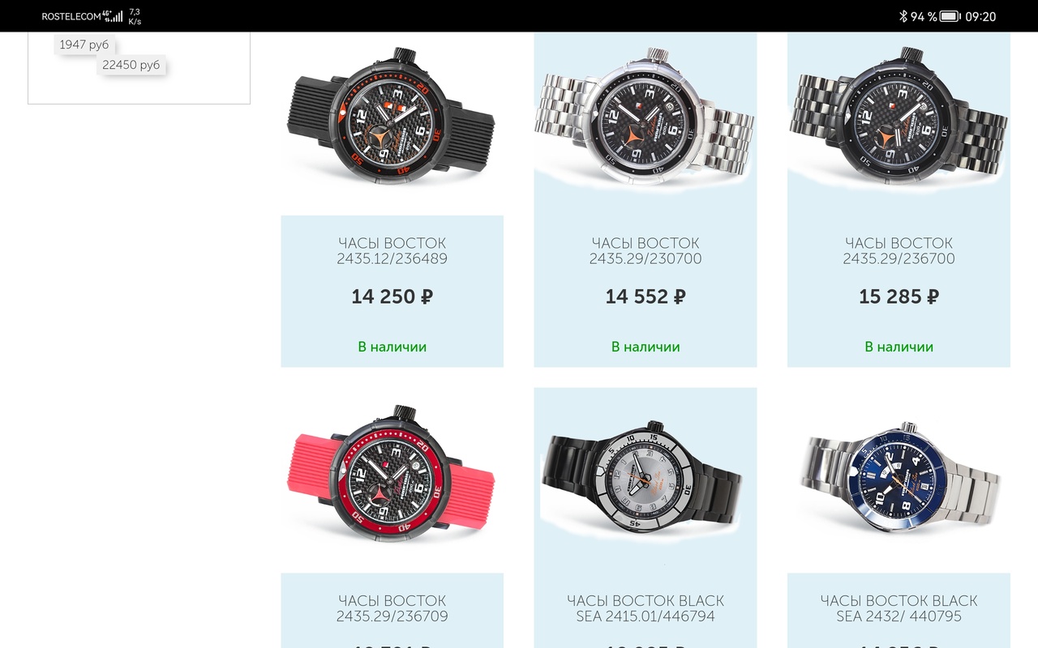Open the red strap Vostok 2435.29/236709 image

pyautogui.click(x=392, y=474)
